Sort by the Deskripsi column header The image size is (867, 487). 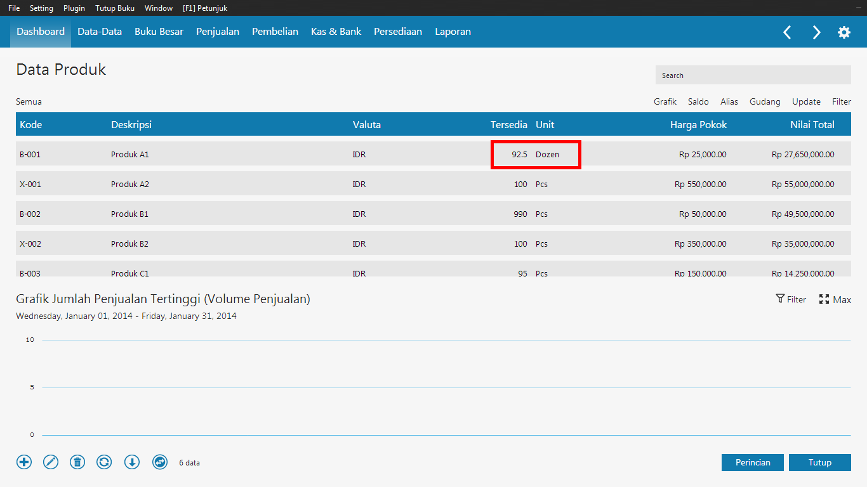point(131,124)
